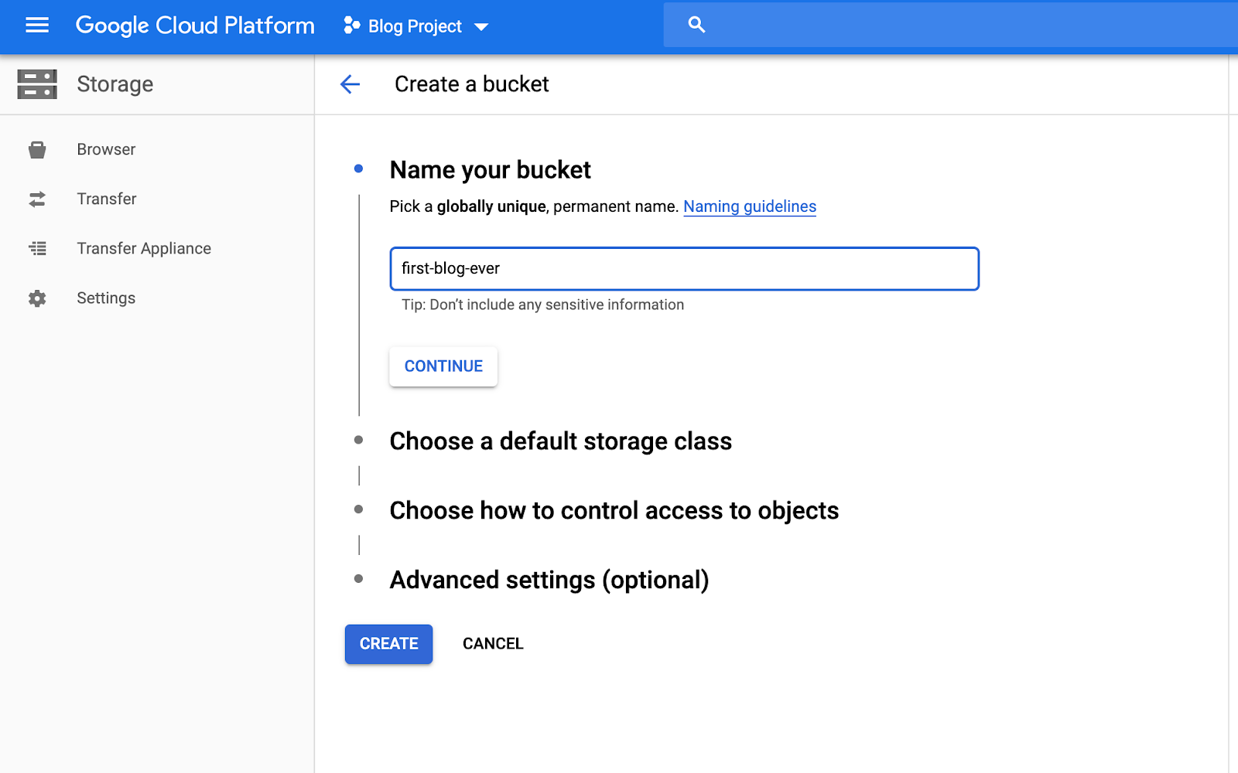Expand Choose a default storage class

click(560, 441)
